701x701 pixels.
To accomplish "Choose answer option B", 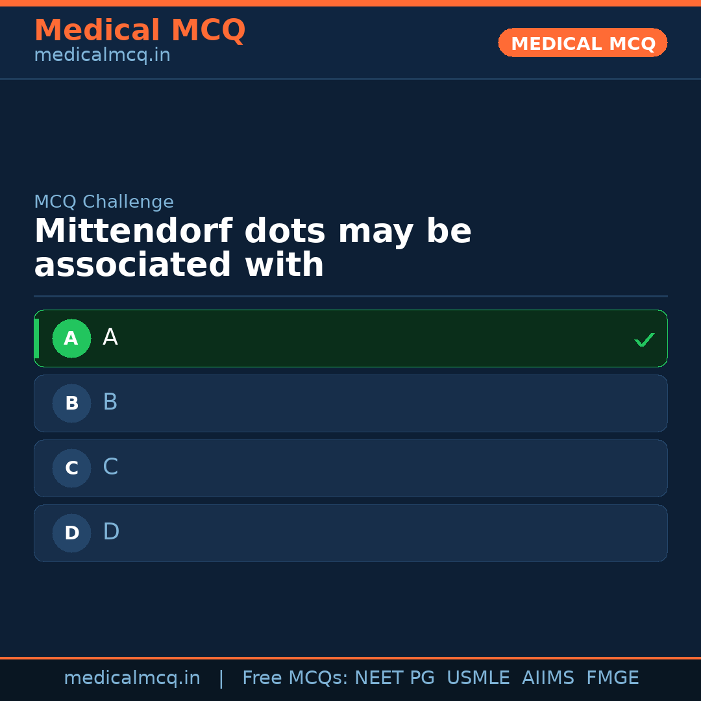I will click(350, 403).
